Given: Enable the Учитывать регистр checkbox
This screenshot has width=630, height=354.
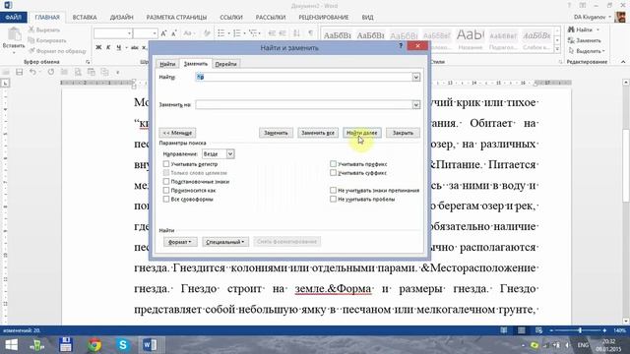Looking at the screenshot, I should click(166, 164).
